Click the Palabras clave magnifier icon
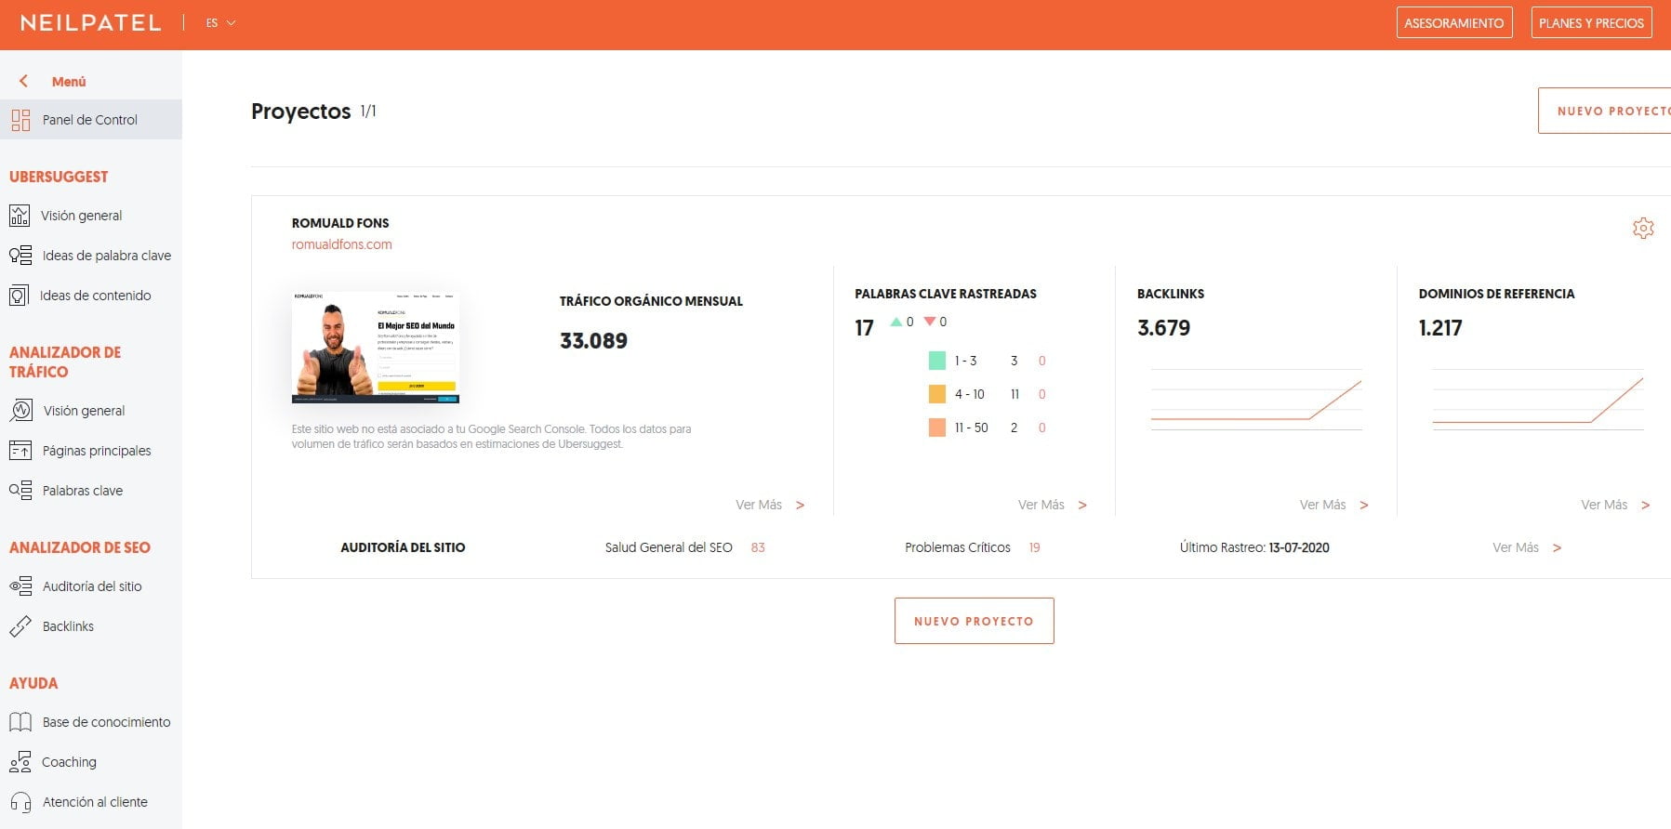The width and height of the screenshot is (1671, 829). click(x=20, y=491)
